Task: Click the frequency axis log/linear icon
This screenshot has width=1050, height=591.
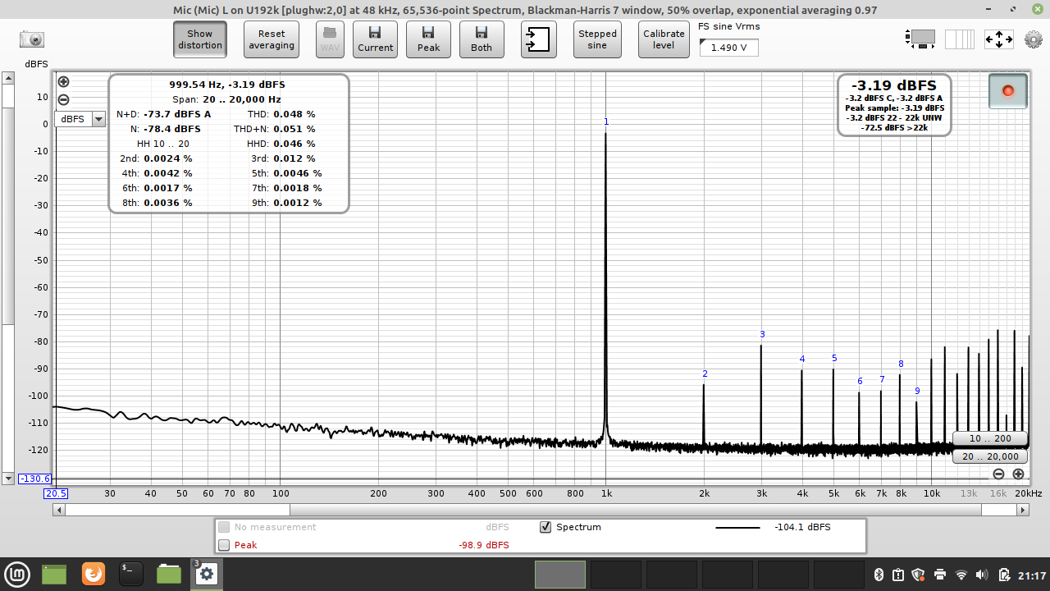Action: point(959,39)
